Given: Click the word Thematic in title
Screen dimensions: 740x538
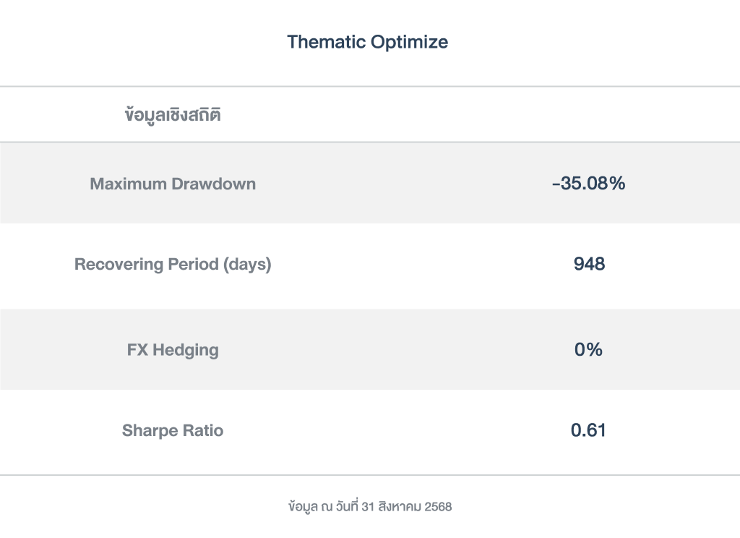Looking at the screenshot, I should point(326,42).
